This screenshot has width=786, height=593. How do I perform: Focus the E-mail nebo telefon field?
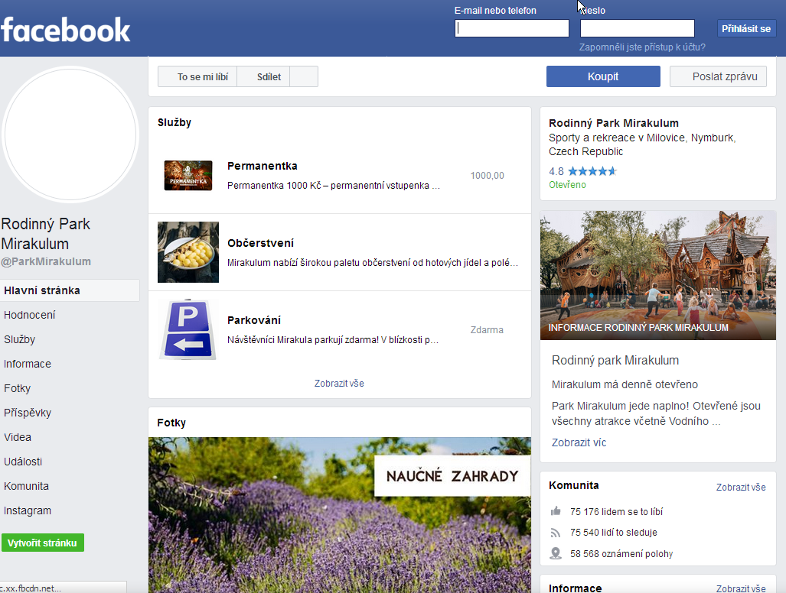pos(512,28)
